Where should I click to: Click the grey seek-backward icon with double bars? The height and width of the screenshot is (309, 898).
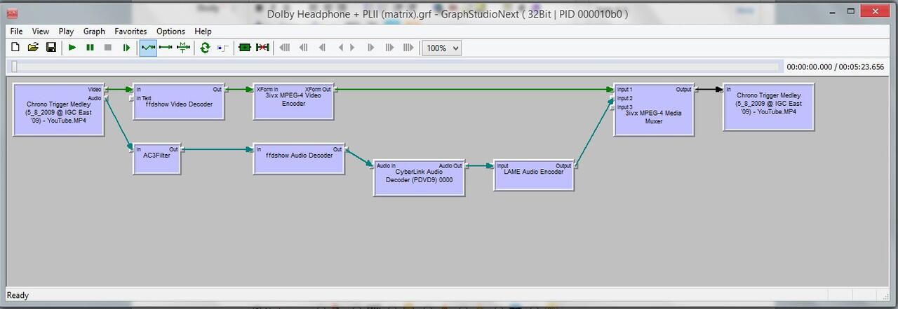[303, 48]
